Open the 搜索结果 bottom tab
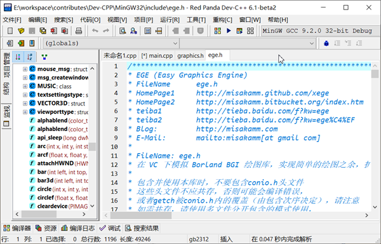 (x=142, y=228)
